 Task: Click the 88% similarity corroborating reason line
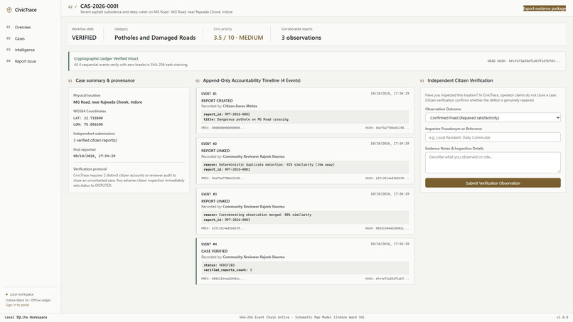coord(257,215)
